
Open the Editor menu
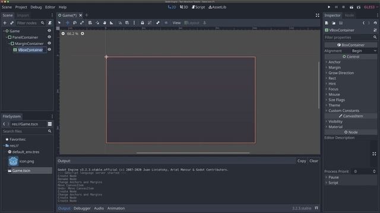[50, 7]
